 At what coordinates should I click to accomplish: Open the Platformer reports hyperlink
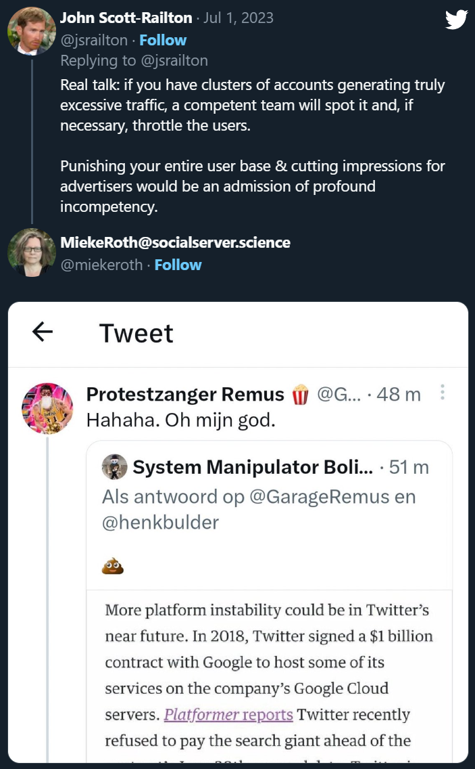point(228,714)
